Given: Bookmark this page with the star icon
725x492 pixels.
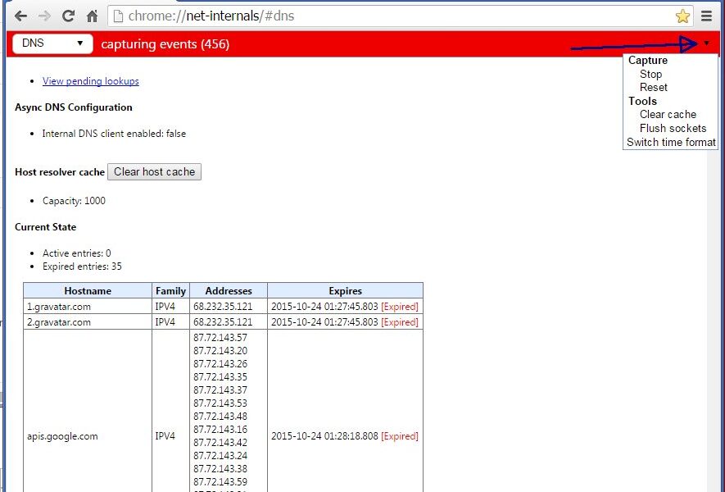Looking at the screenshot, I should [x=683, y=15].
